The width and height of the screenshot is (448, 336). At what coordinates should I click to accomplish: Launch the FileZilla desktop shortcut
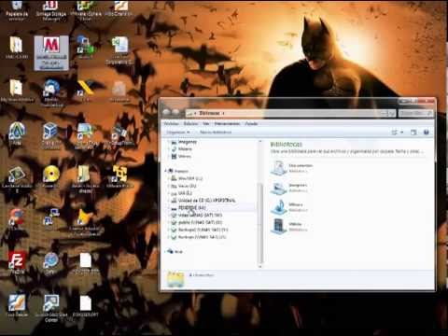17,262
